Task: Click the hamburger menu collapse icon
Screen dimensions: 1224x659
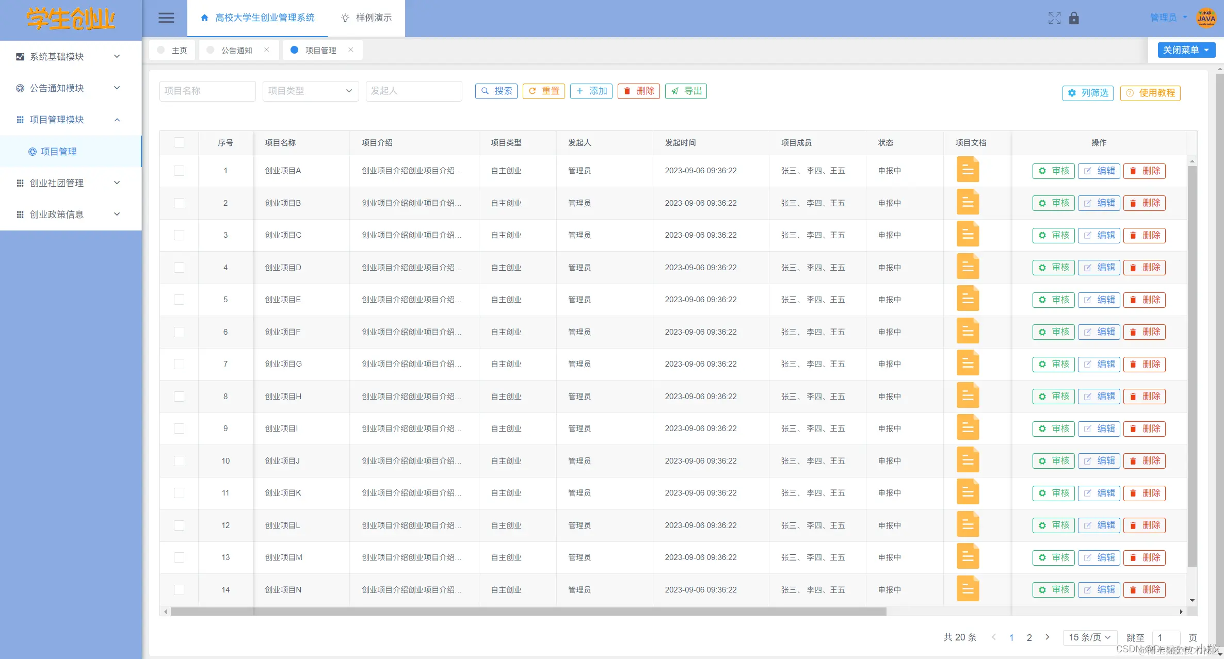Action: pyautogui.click(x=166, y=18)
